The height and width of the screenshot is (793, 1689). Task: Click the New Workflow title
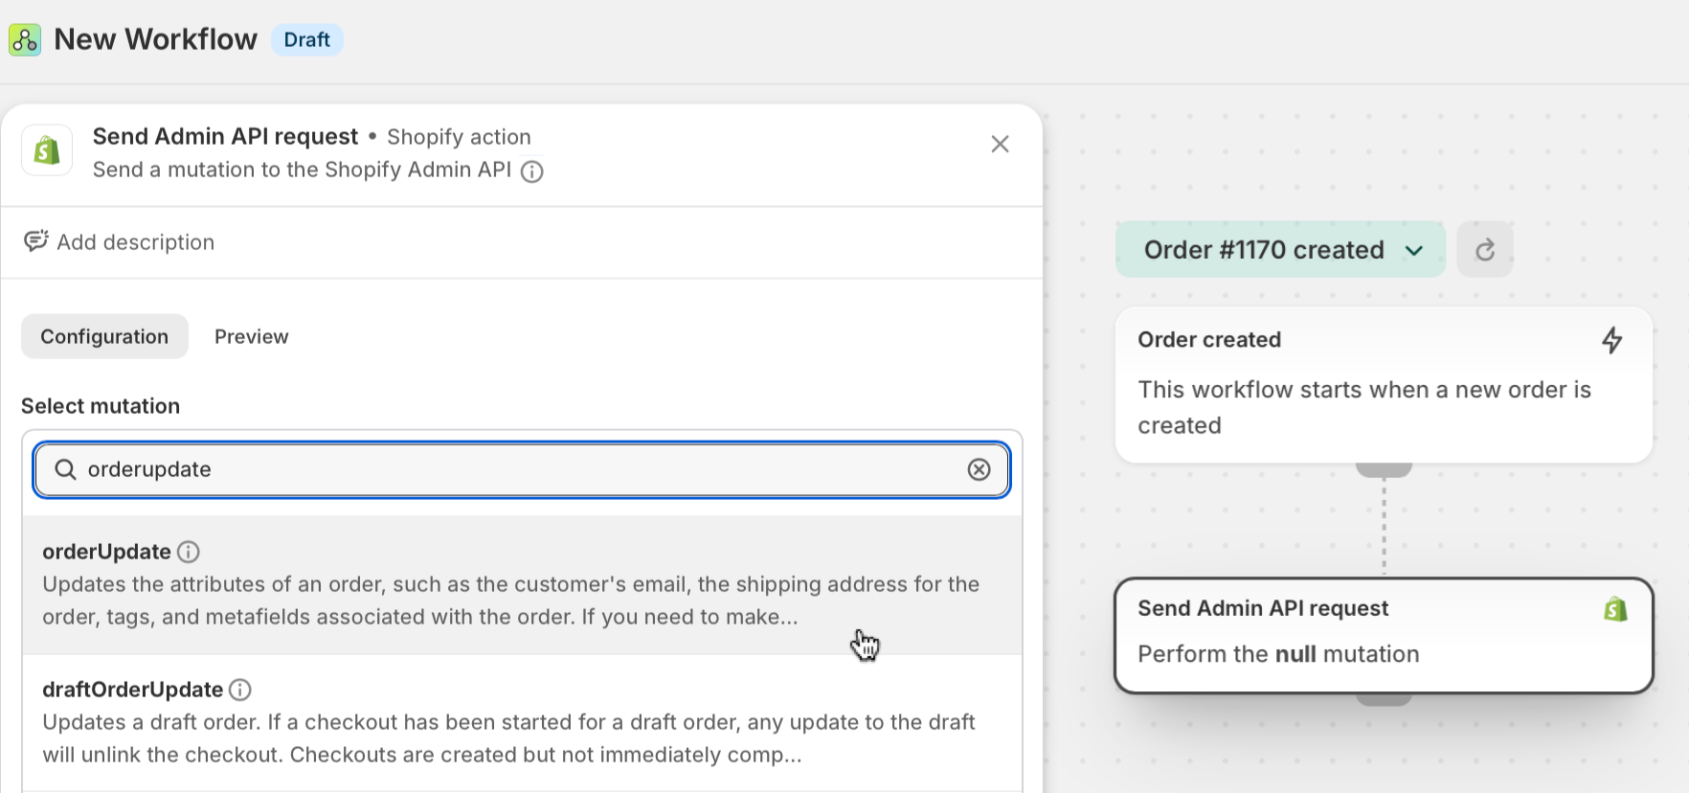[x=155, y=39]
